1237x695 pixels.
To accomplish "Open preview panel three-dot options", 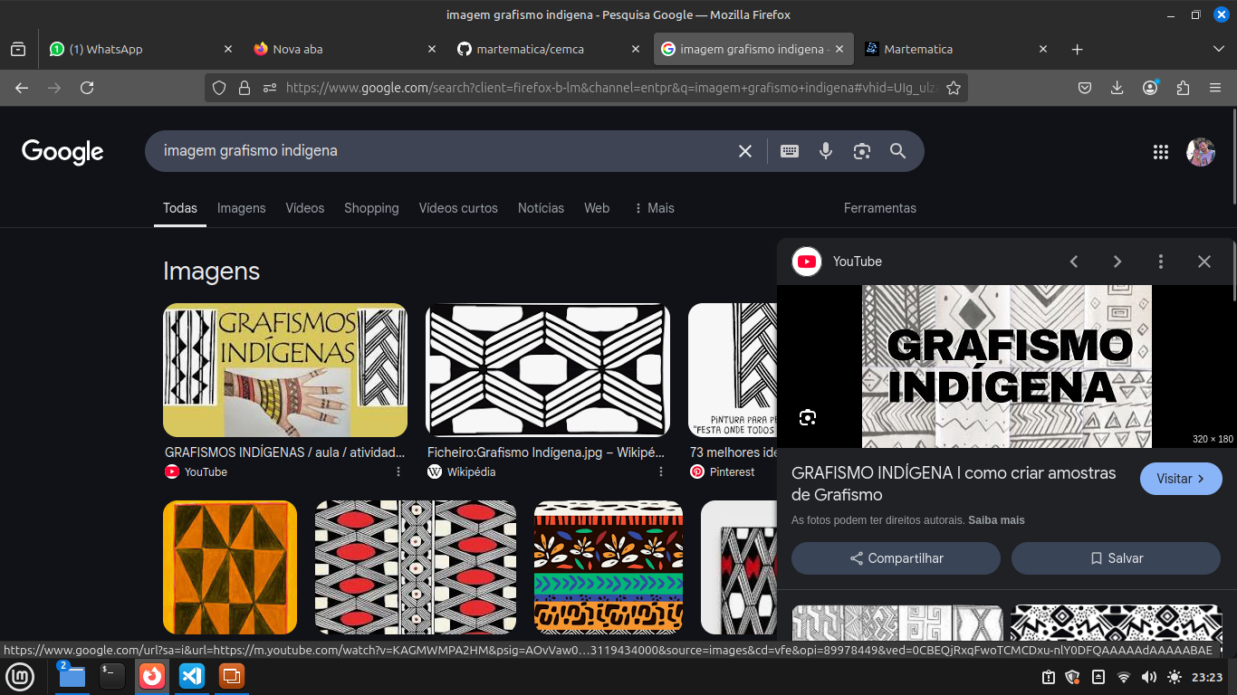I will coord(1161,262).
